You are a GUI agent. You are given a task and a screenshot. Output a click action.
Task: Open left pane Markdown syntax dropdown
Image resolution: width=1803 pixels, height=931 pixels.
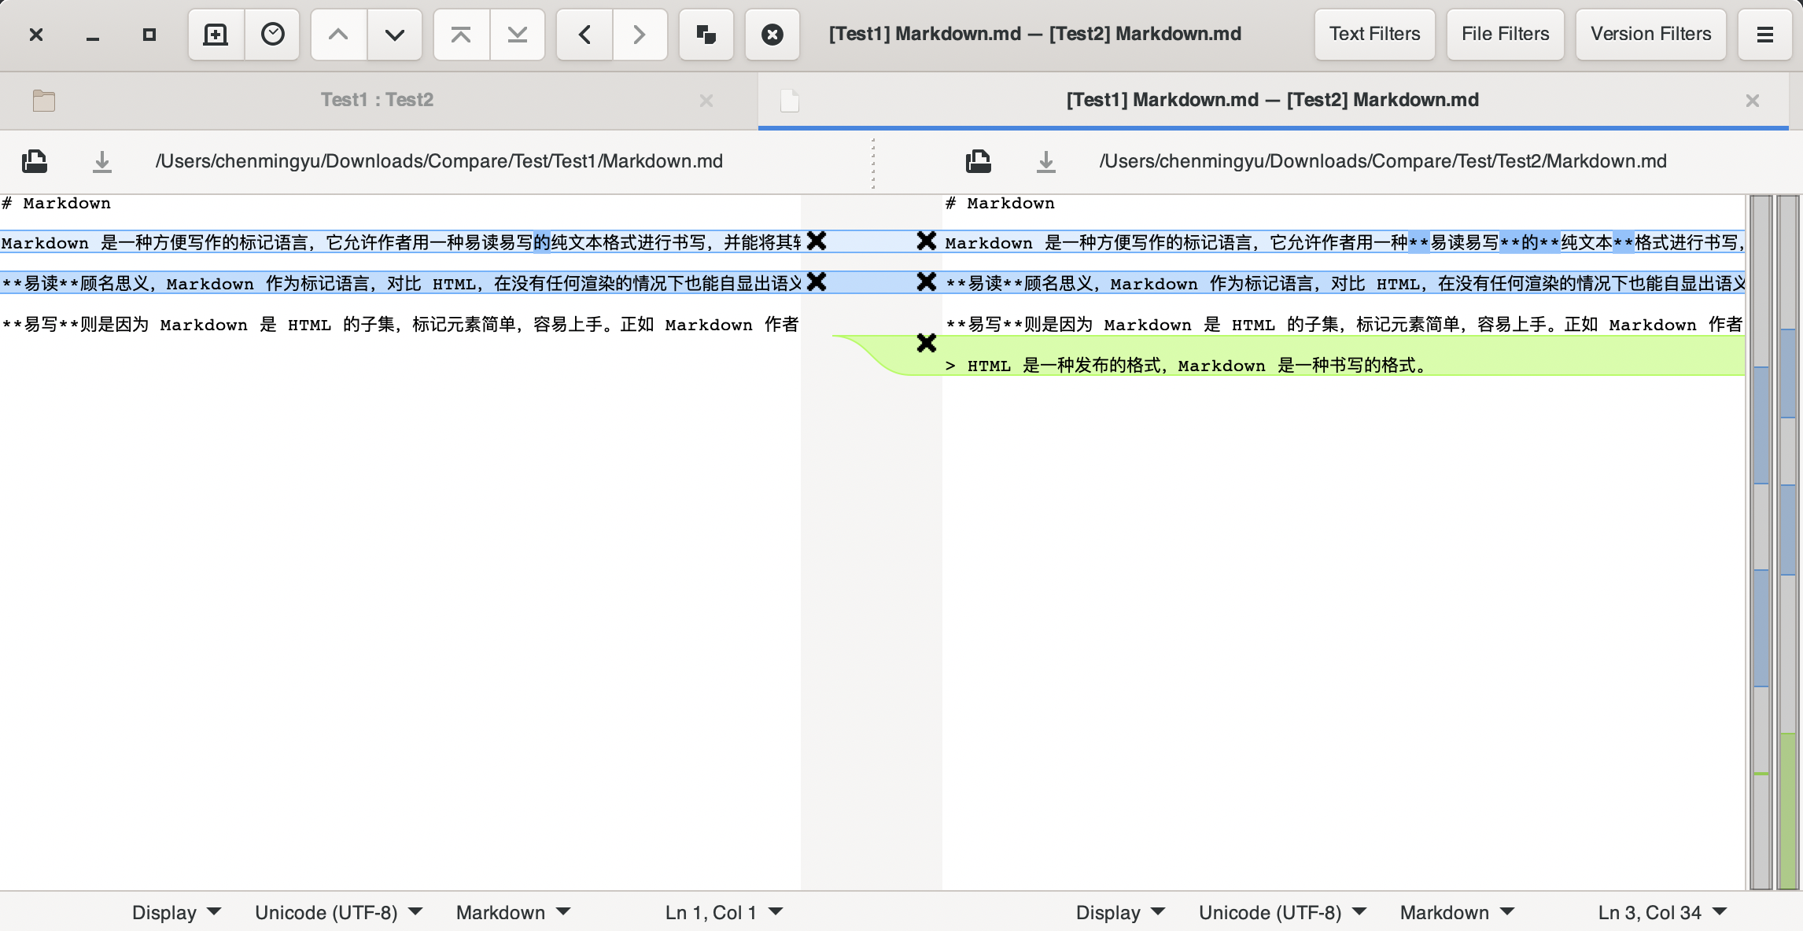(x=513, y=913)
